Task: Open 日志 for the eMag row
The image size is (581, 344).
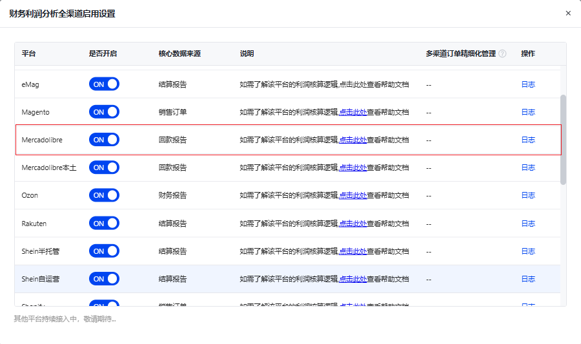Action: click(x=528, y=84)
